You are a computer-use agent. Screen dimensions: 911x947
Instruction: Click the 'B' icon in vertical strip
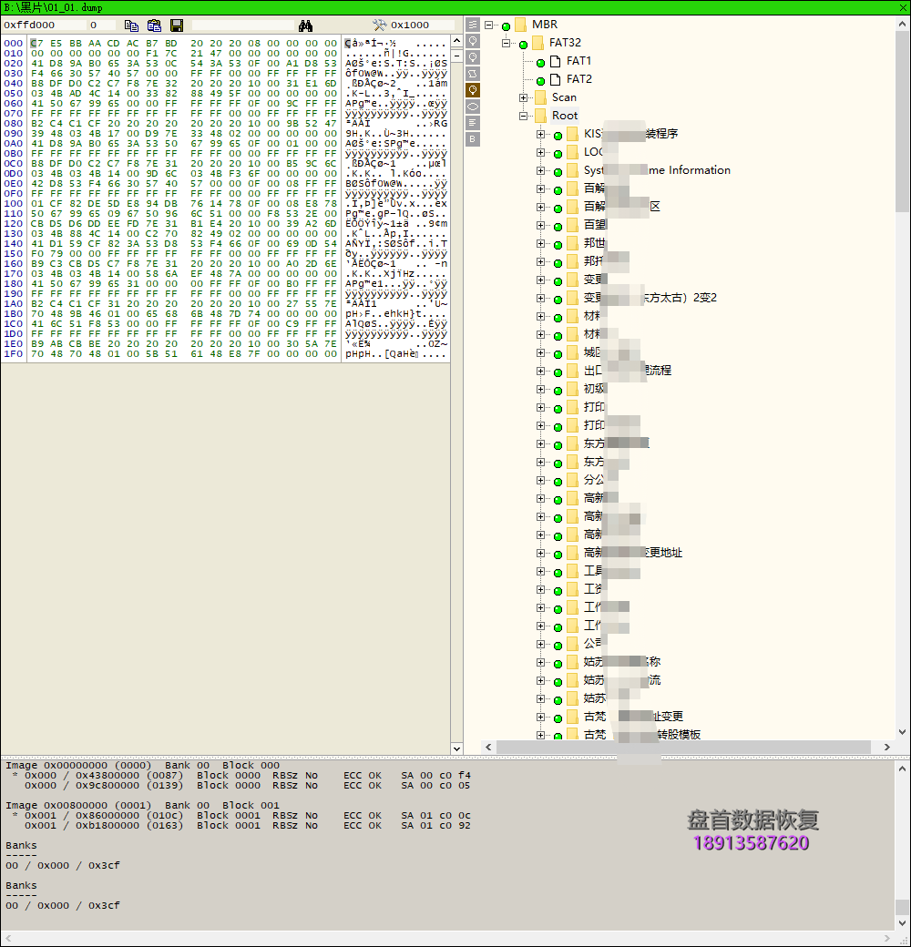point(473,139)
